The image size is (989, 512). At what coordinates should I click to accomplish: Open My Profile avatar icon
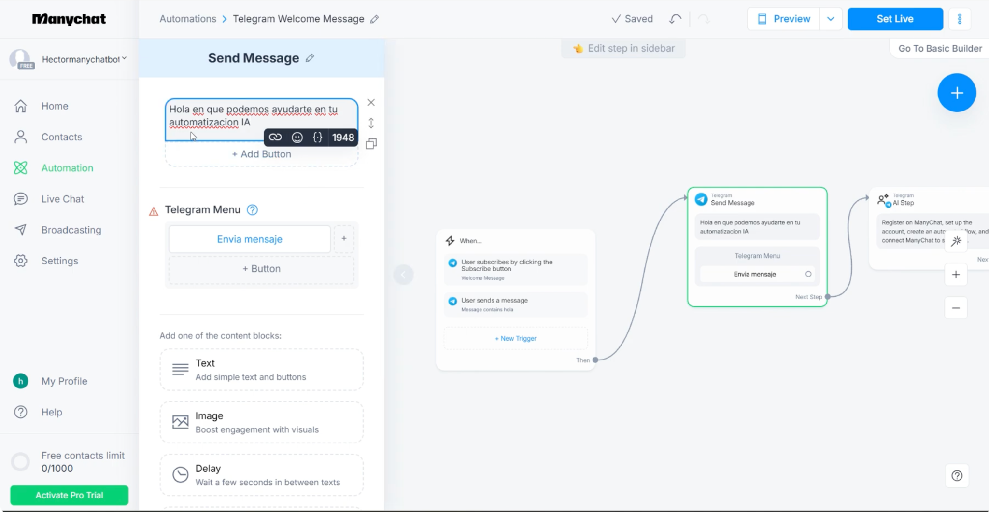coord(20,381)
